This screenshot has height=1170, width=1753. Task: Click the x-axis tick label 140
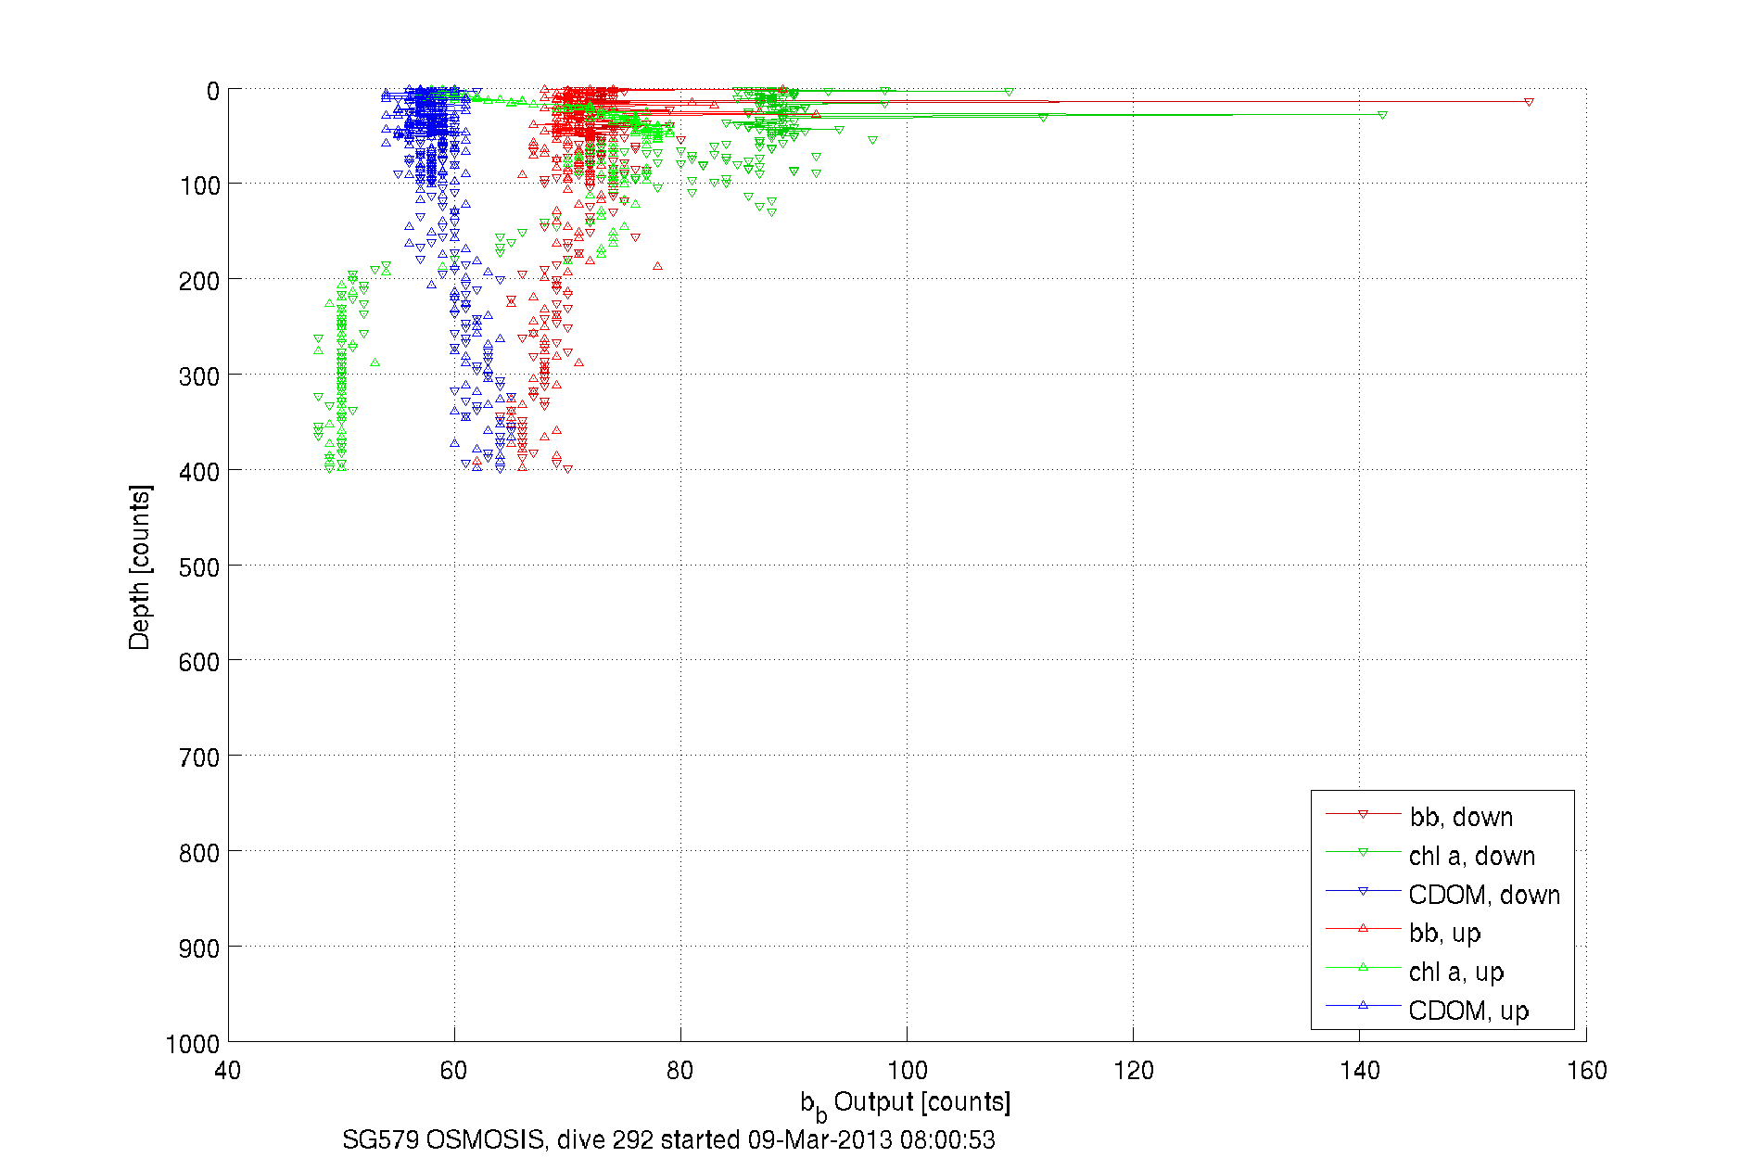click(1359, 1071)
